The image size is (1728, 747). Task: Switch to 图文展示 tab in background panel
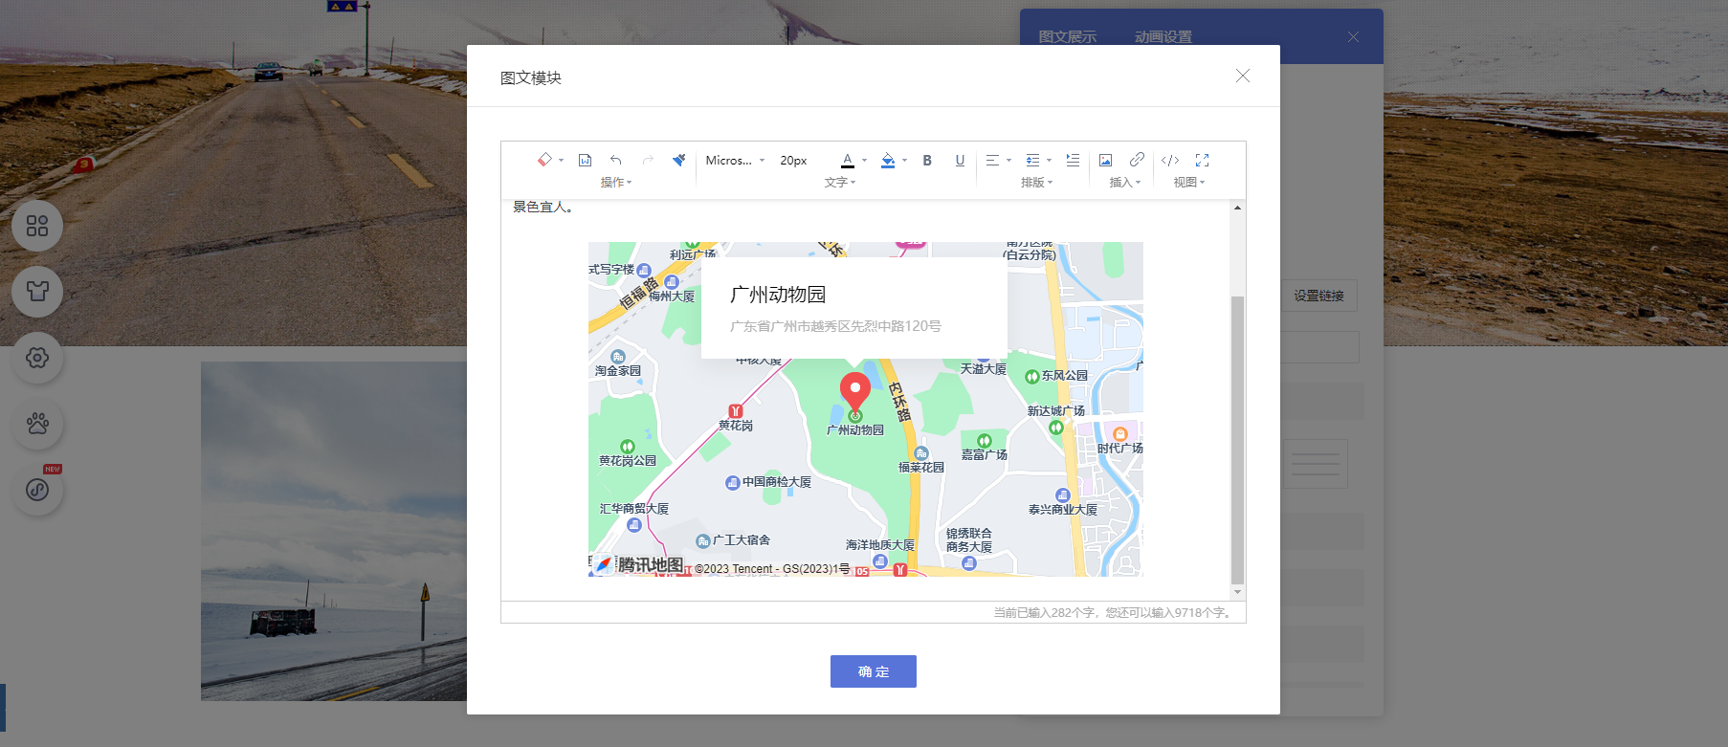tap(1068, 36)
